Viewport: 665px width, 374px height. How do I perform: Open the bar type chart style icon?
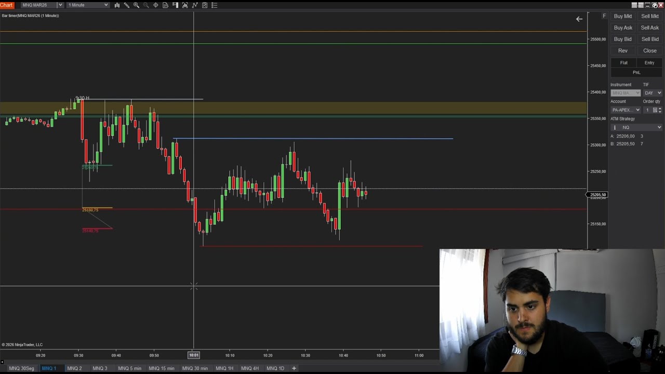pyautogui.click(x=117, y=5)
